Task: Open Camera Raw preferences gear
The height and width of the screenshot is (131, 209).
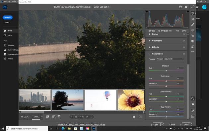Action: tap(186, 7)
